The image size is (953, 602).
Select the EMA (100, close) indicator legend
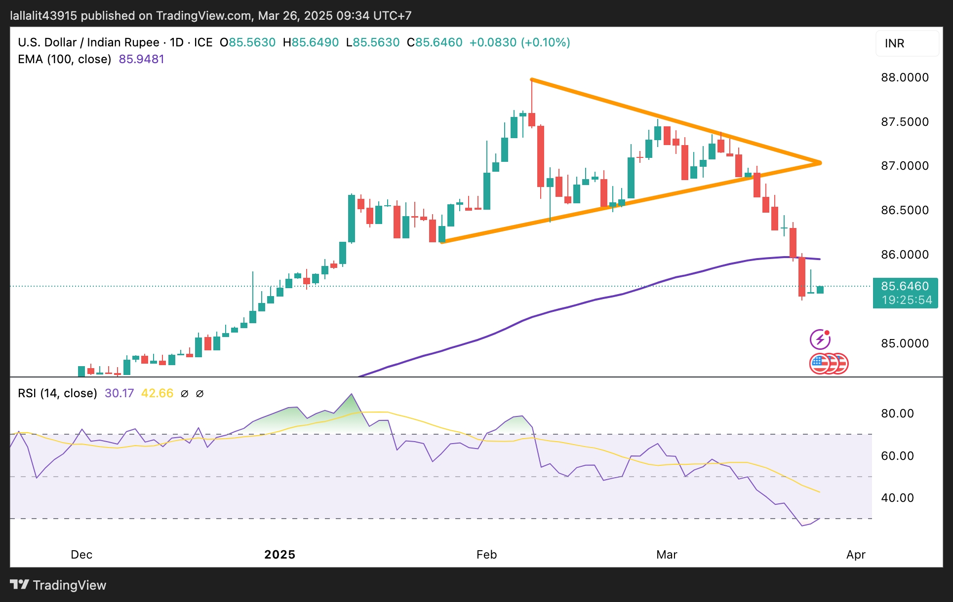click(64, 59)
